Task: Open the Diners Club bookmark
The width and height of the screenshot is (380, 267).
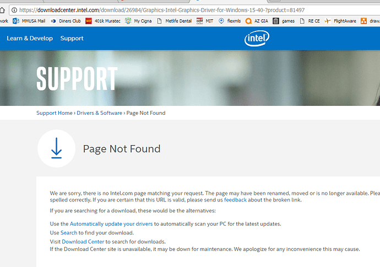Action: 66,21
